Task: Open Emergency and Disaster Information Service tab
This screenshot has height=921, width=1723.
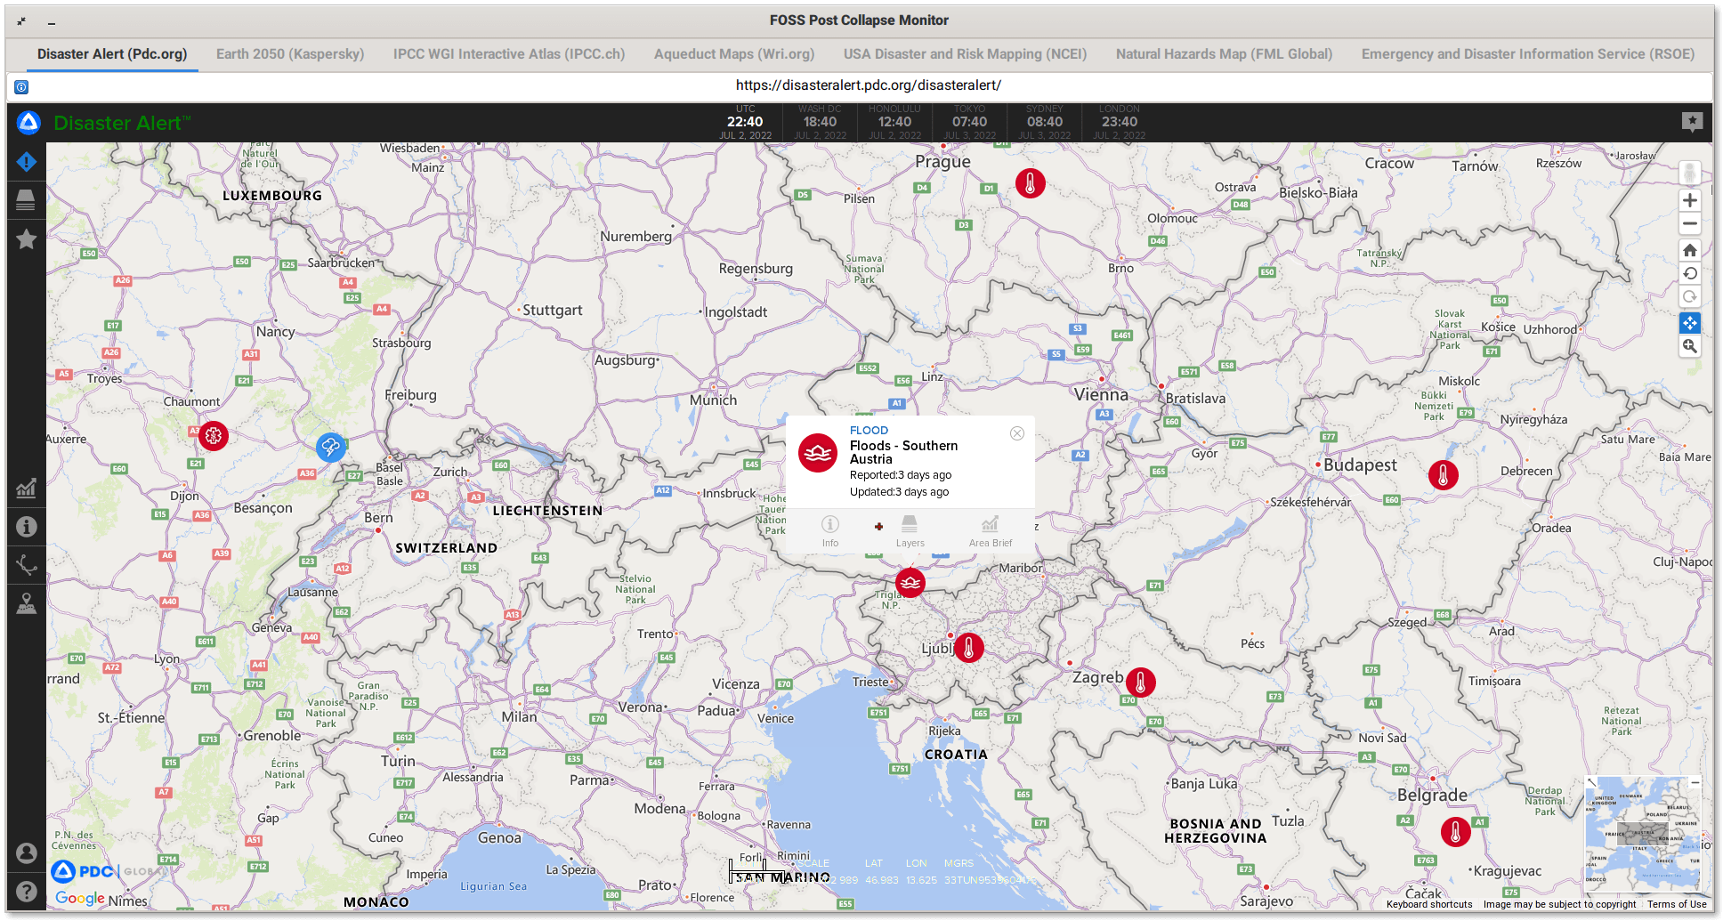Action: tap(1528, 54)
